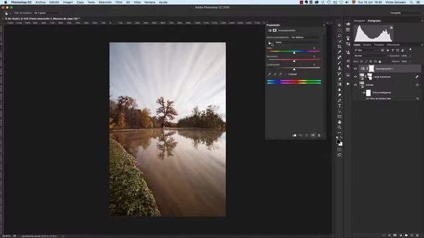Open the Ajuste preestablecido dropdown
Screen dimensions: 424x238
pos(306,37)
